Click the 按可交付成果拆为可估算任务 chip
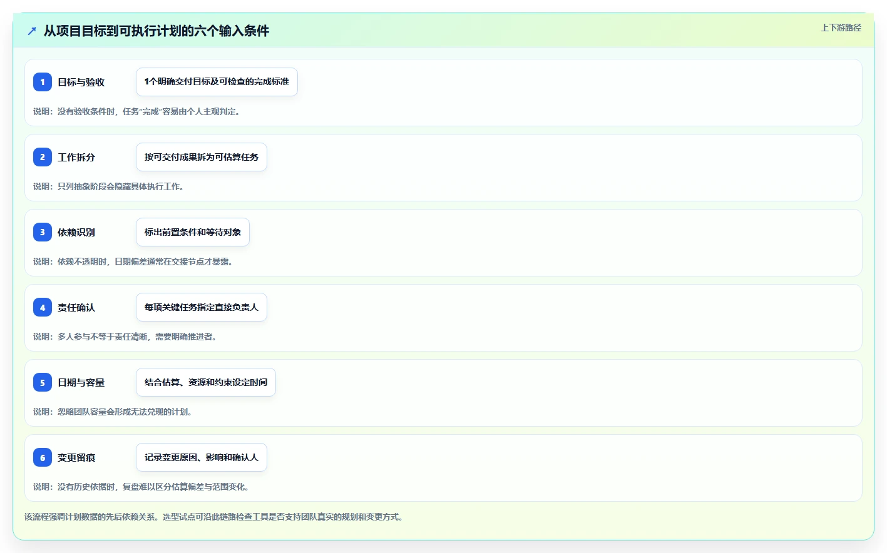Image resolution: width=887 pixels, height=553 pixels. (x=202, y=157)
